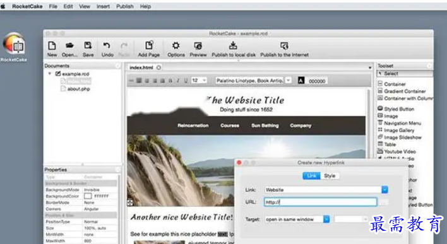Viewport: 447px width, 244px height.
Task: Toggle underline text formatting
Action: (186, 81)
